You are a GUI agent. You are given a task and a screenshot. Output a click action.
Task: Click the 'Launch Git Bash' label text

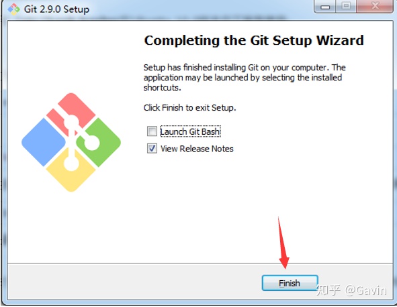tap(190, 131)
